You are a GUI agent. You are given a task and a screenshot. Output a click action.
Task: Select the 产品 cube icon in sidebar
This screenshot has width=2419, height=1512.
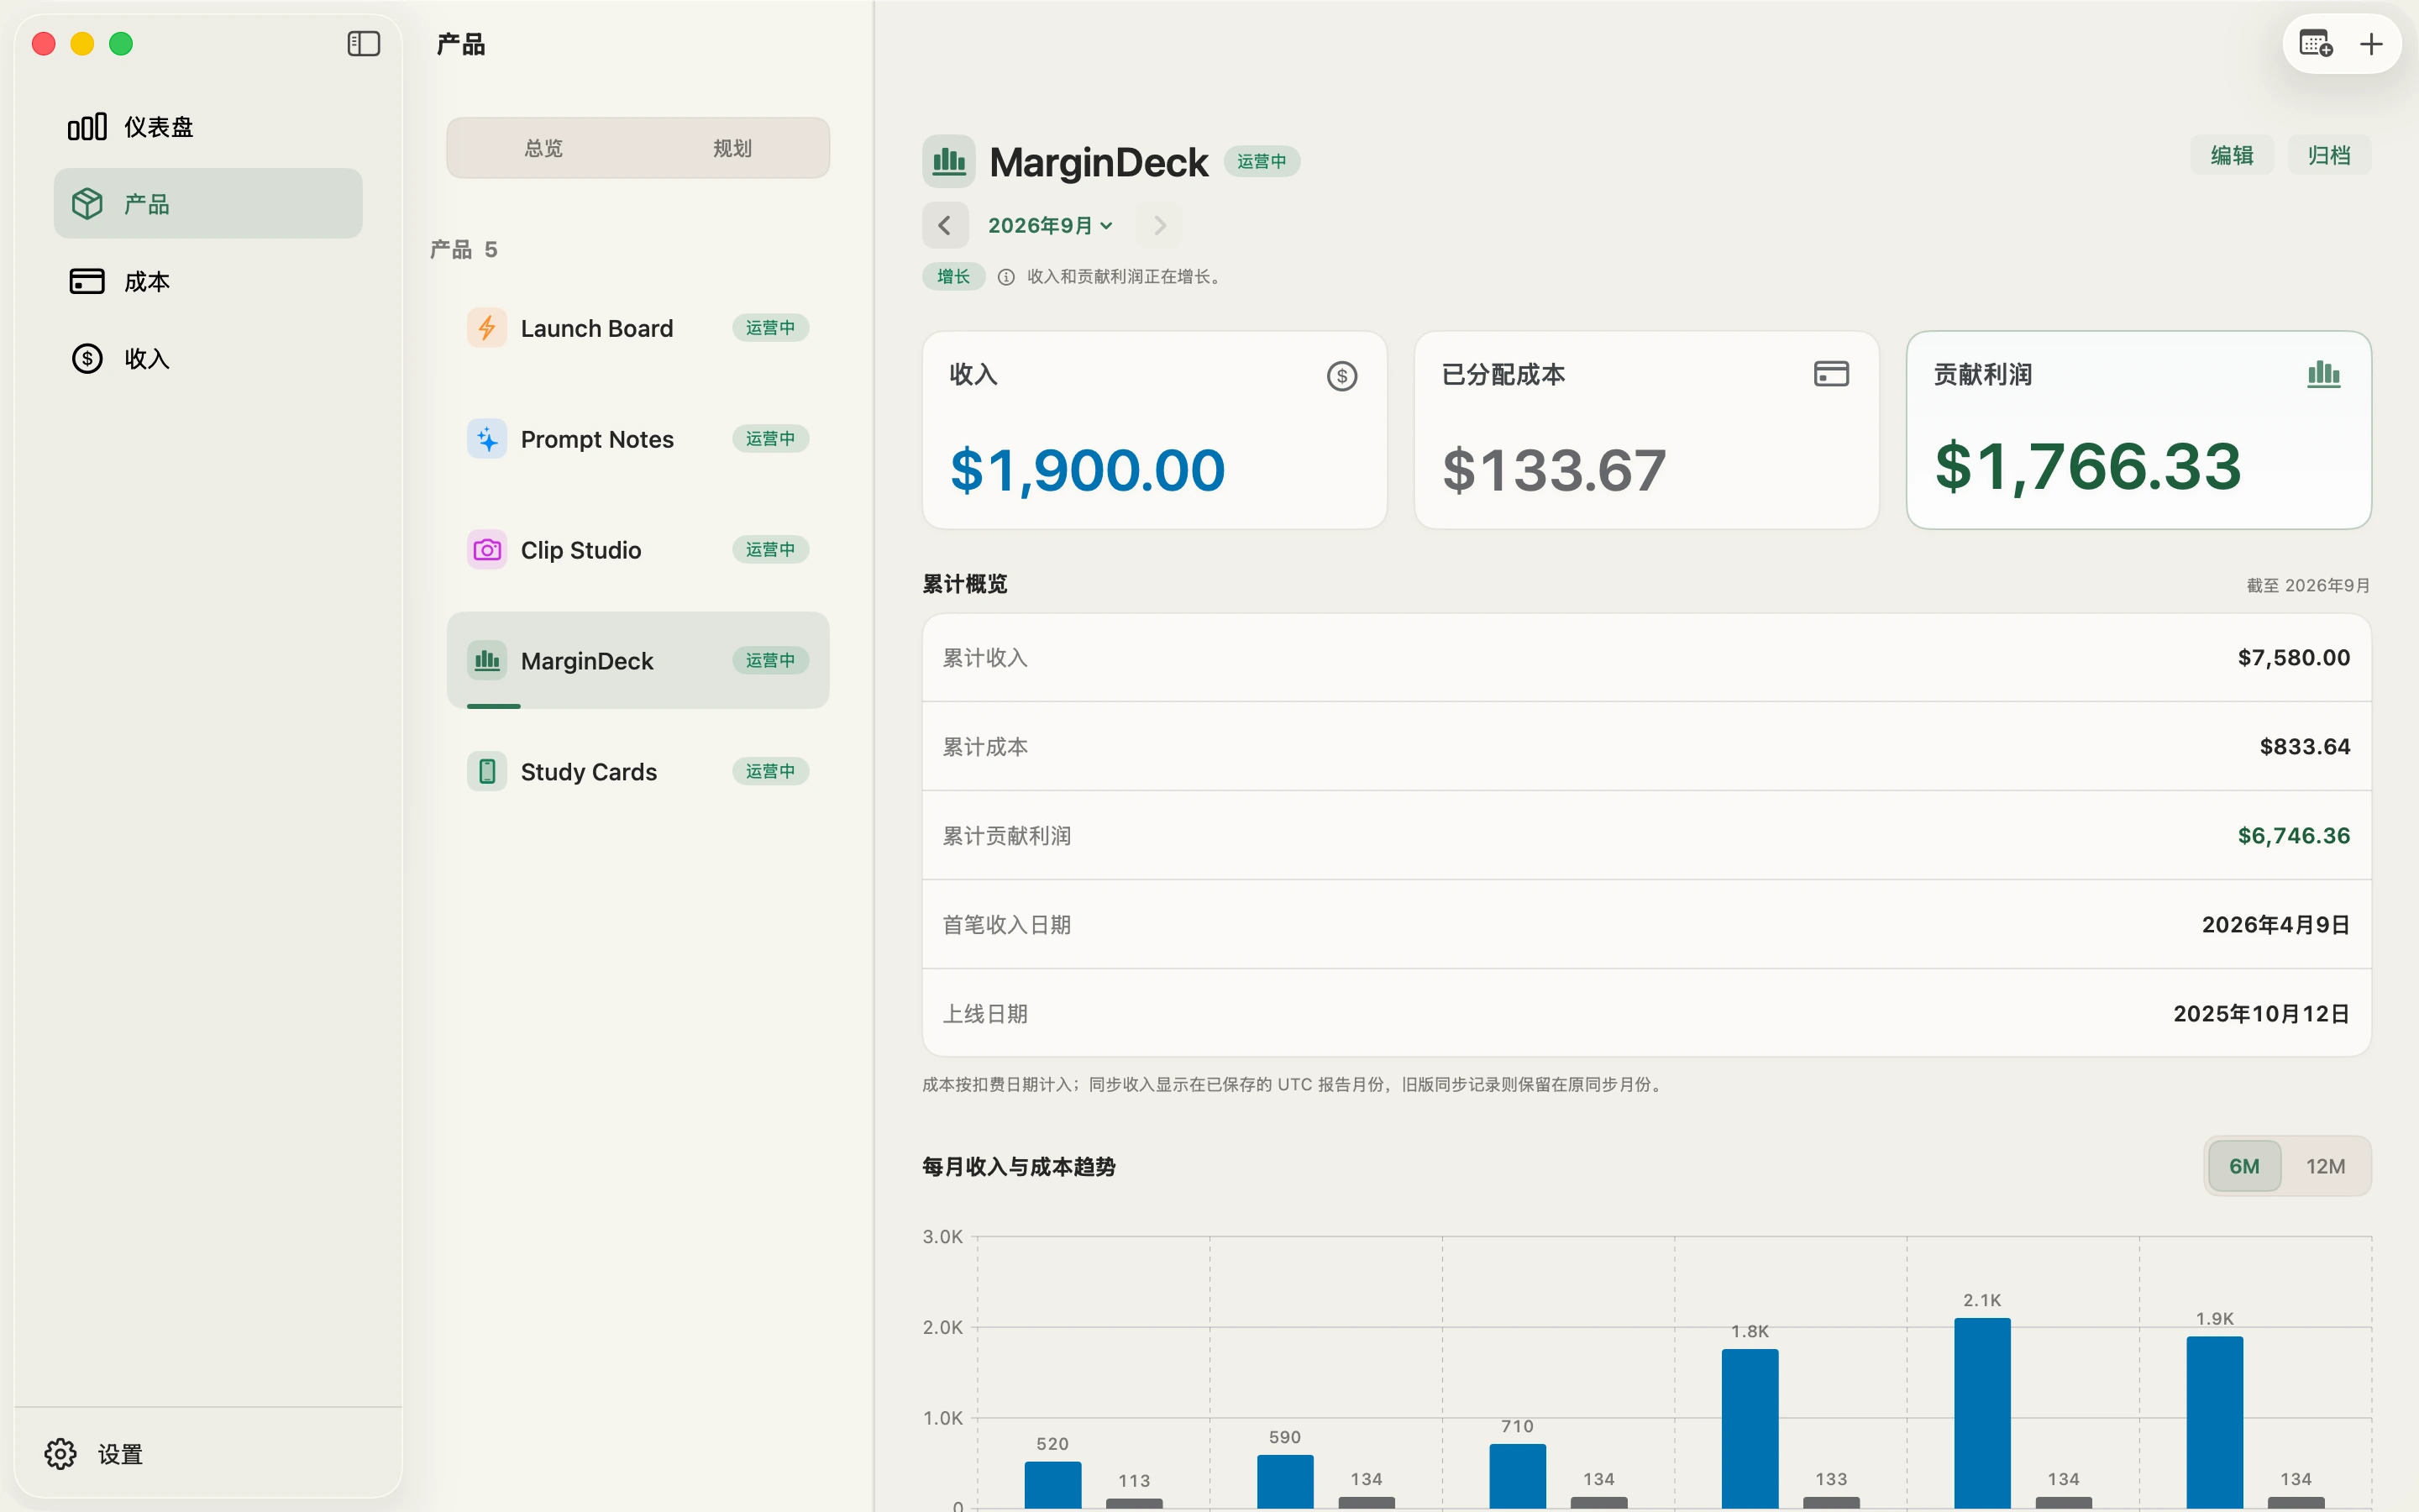click(x=87, y=204)
